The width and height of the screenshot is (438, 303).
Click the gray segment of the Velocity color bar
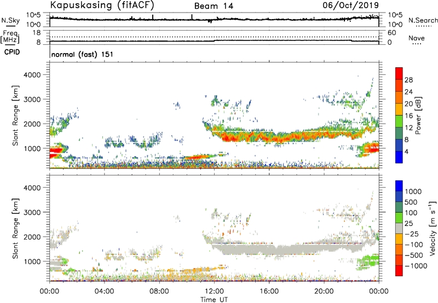[x=399, y=229]
